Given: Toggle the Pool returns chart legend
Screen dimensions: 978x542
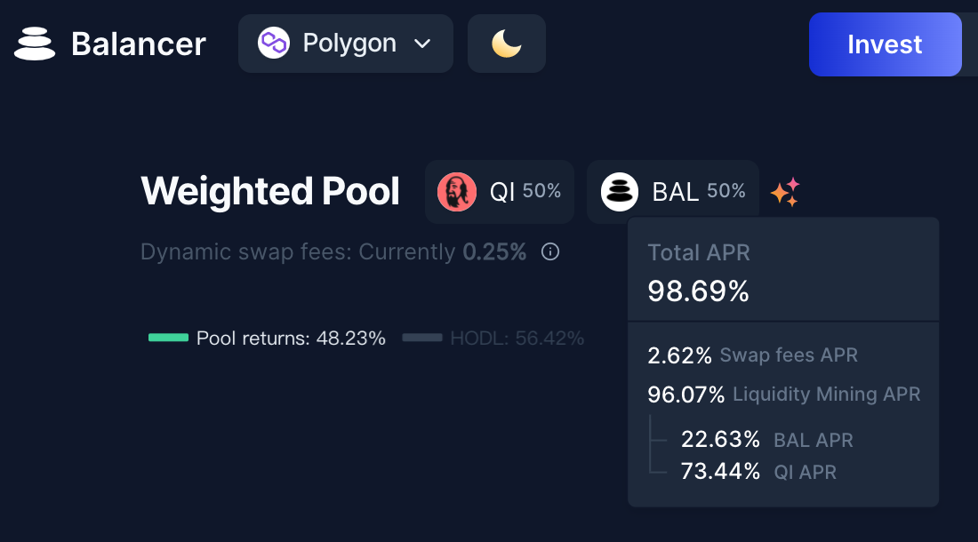Looking at the screenshot, I should pyautogui.click(x=267, y=338).
